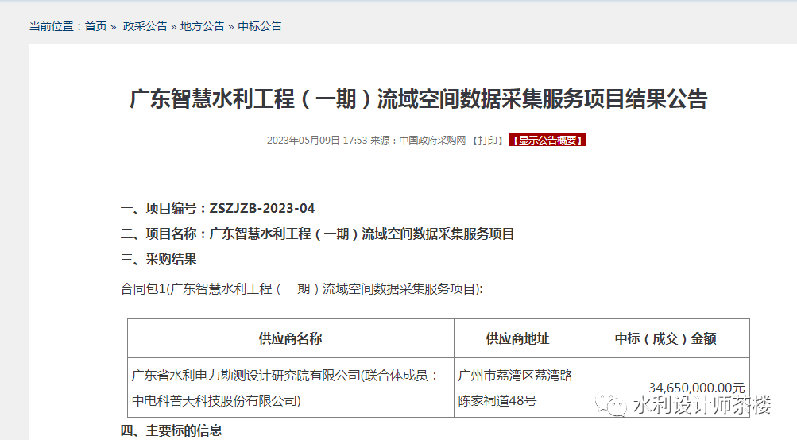Click the 合同包1 description line
Image resolution: width=797 pixels, height=440 pixels.
pos(301,289)
